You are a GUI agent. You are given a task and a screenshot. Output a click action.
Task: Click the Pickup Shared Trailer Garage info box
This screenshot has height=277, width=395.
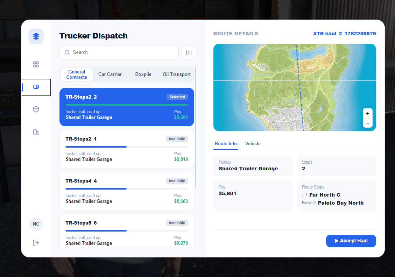pyautogui.click(x=253, y=166)
